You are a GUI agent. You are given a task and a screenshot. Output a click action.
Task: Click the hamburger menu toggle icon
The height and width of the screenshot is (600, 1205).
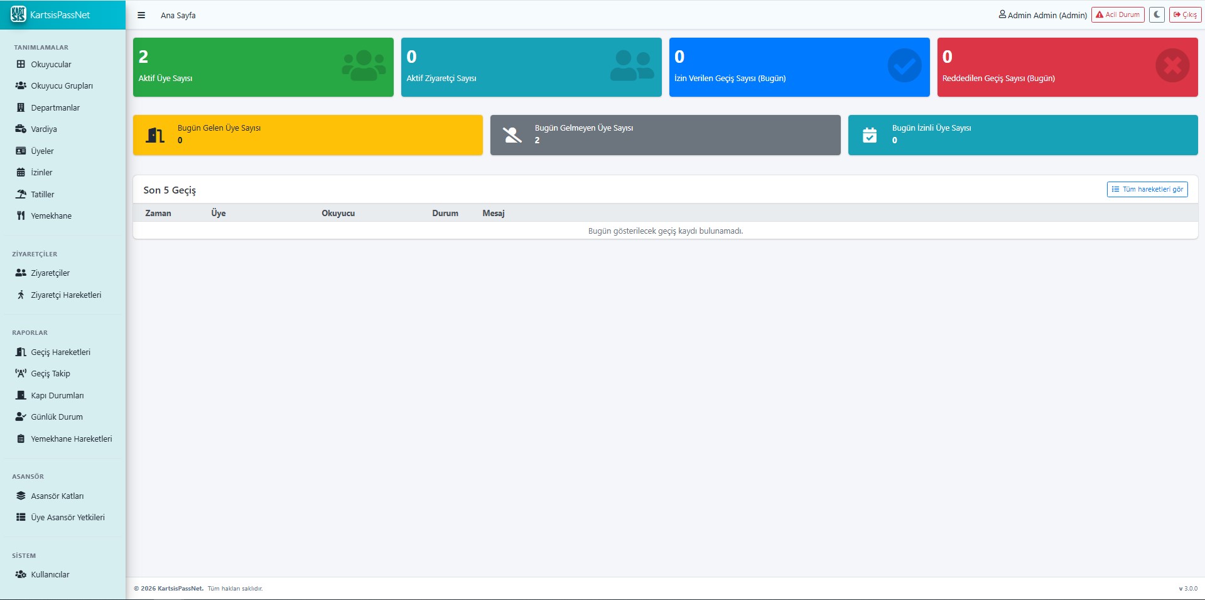[141, 15]
